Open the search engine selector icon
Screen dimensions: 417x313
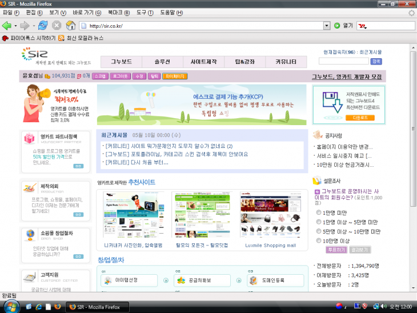pos(362,26)
